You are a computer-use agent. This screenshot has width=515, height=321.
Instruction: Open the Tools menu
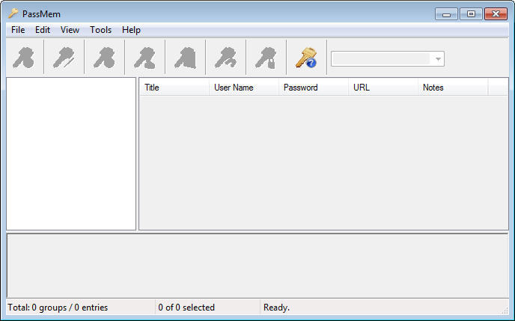[100, 30]
